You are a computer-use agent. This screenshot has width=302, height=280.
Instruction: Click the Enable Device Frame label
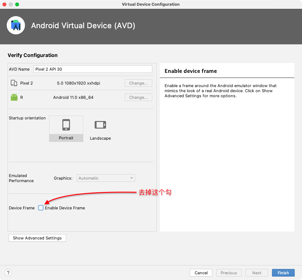(x=65, y=208)
